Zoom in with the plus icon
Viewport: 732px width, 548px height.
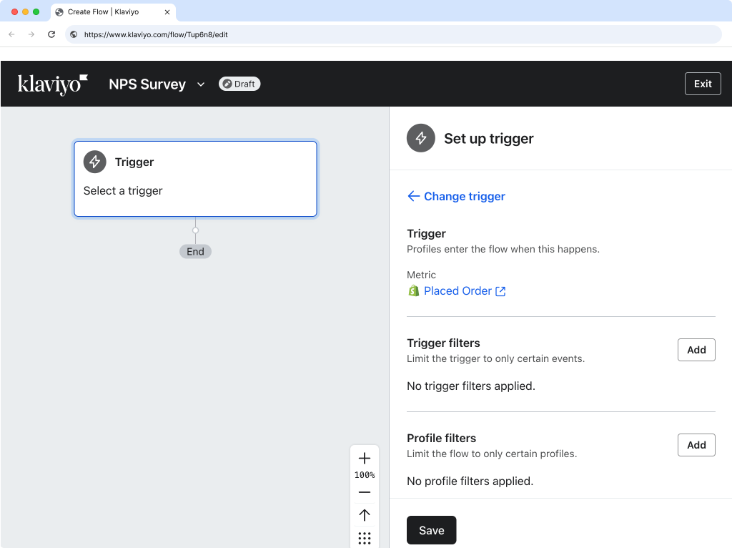pyautogui.click(x=365, y=458)
